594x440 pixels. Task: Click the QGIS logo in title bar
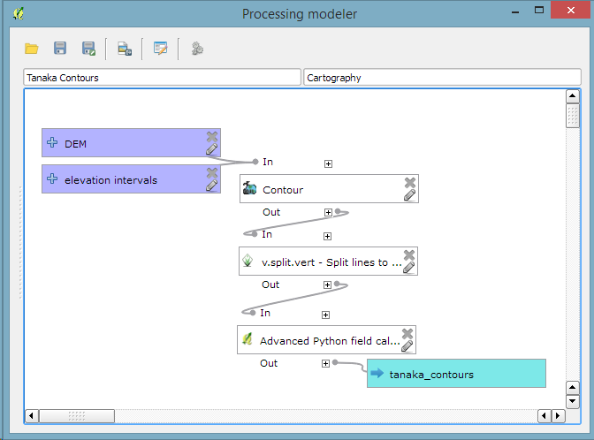point(19,13)
